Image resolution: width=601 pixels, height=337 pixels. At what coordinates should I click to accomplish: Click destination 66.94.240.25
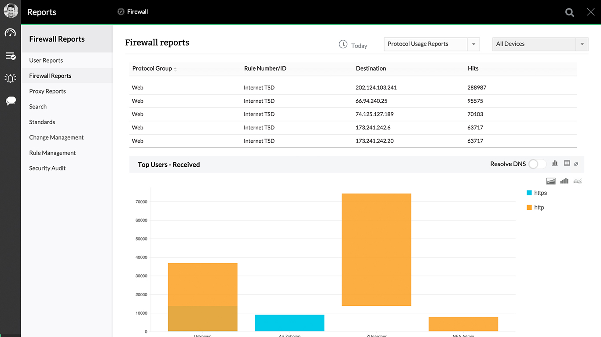(x=371, y=101)
